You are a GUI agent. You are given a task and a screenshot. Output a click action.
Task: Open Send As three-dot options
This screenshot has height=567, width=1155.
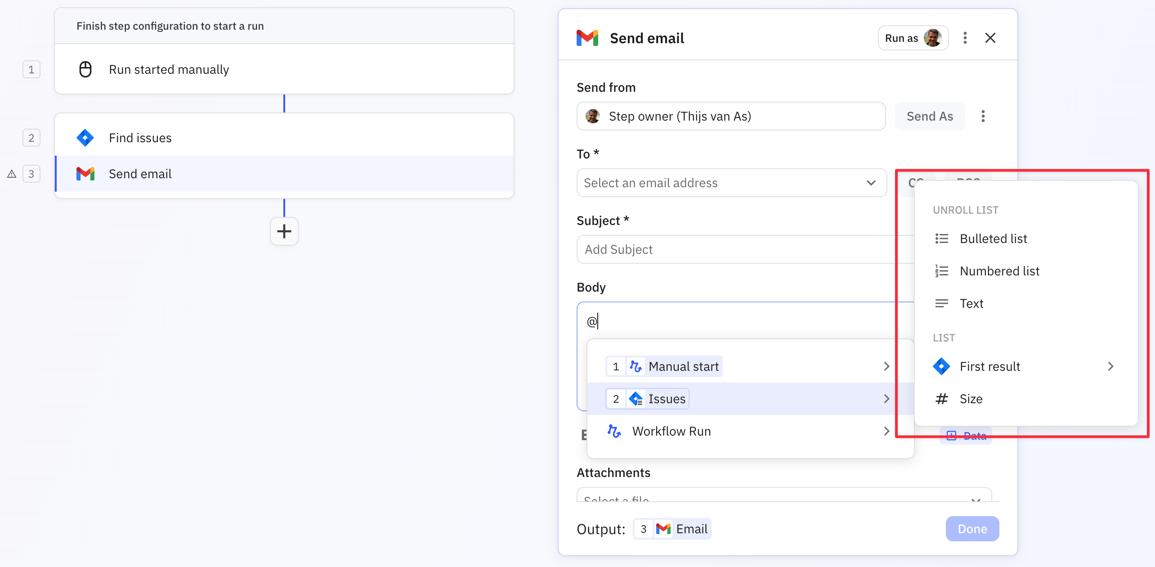click(983, 116)
